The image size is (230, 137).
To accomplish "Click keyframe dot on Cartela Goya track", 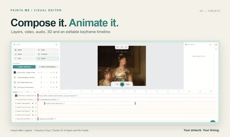I will tap(33, 107).
